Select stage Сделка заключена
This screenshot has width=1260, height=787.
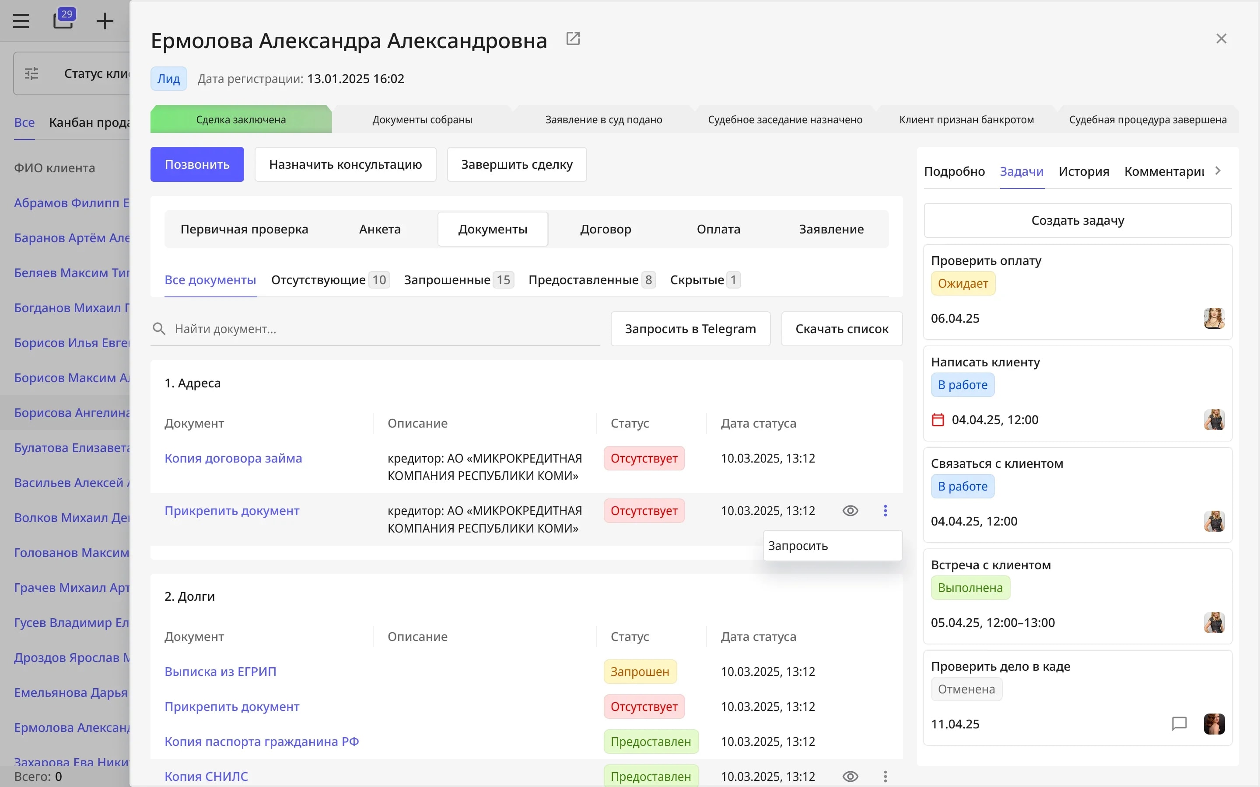pyautogui.click(x=241, y=119)
